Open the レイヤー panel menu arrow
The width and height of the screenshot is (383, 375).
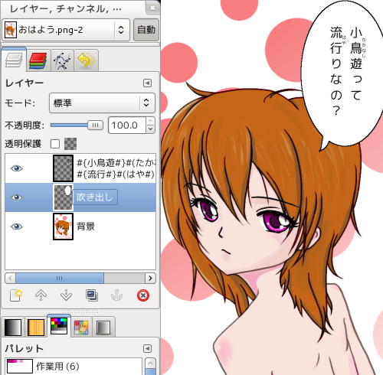(147, 83)
